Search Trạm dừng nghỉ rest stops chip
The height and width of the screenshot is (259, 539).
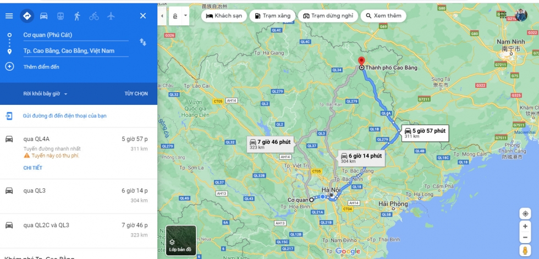[328, 16]
